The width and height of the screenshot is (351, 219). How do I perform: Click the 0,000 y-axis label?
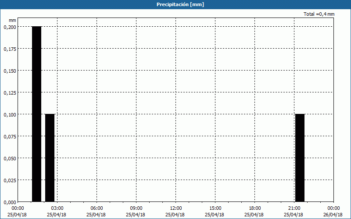point(10,202)
